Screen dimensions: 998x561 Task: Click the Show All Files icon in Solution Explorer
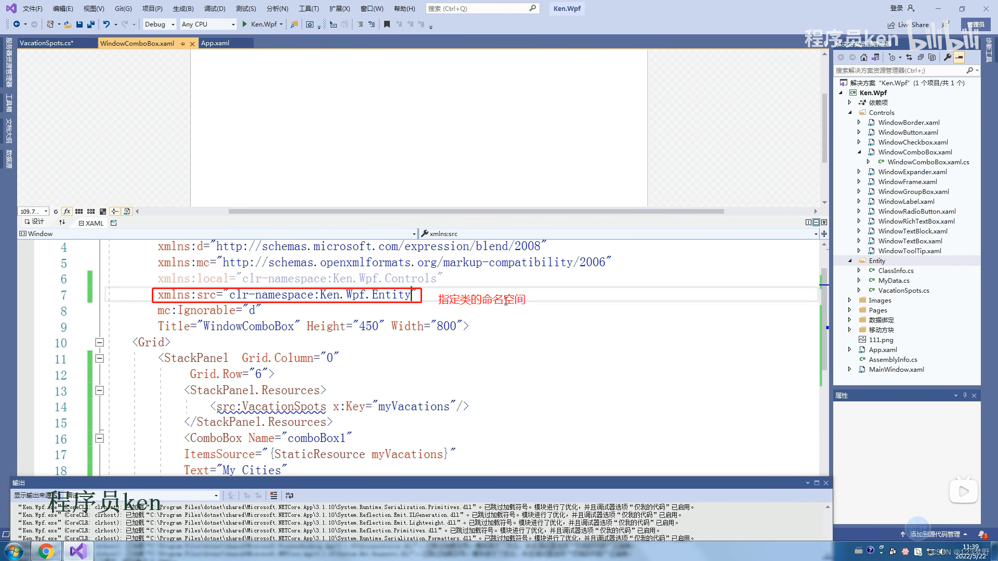point(932,57)
